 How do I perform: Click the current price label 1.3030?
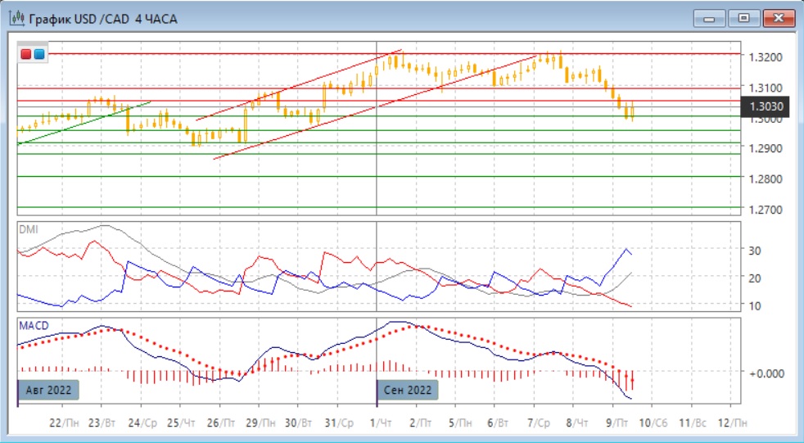[x=767, y=106]
